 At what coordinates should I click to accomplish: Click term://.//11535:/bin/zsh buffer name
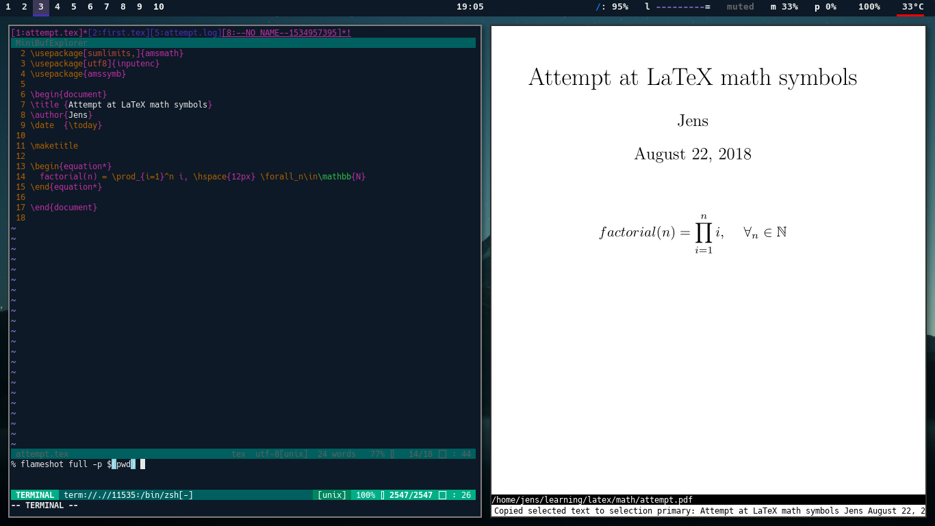(x=129, y=495)
